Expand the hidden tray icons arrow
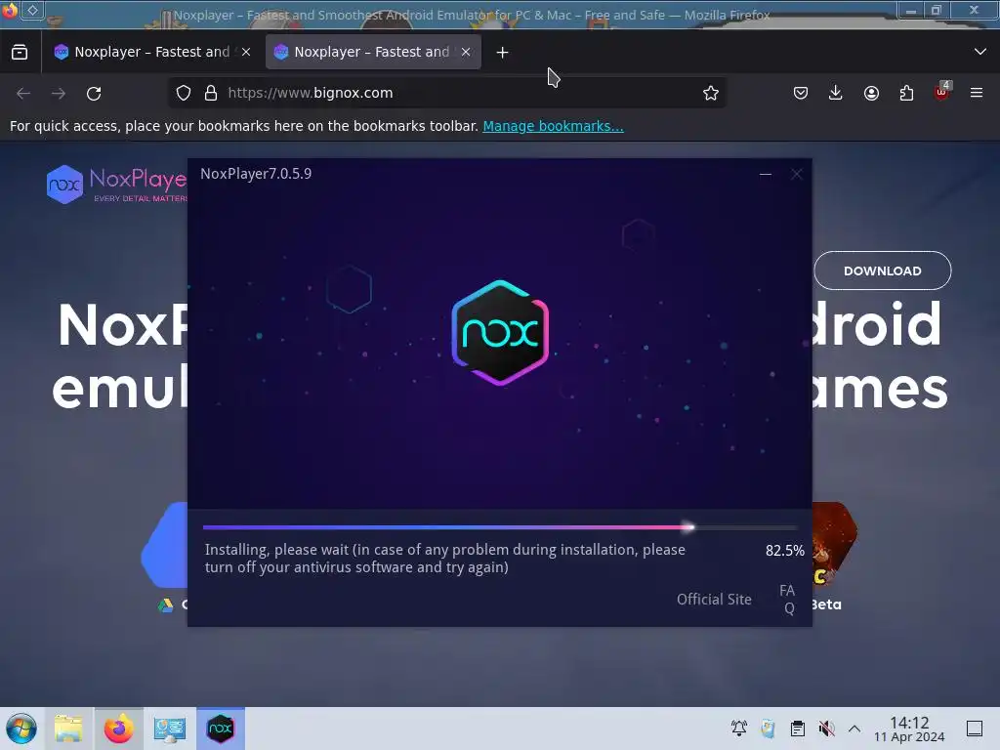The height and width of the screenshot is (750, 1000). point(854,729)
